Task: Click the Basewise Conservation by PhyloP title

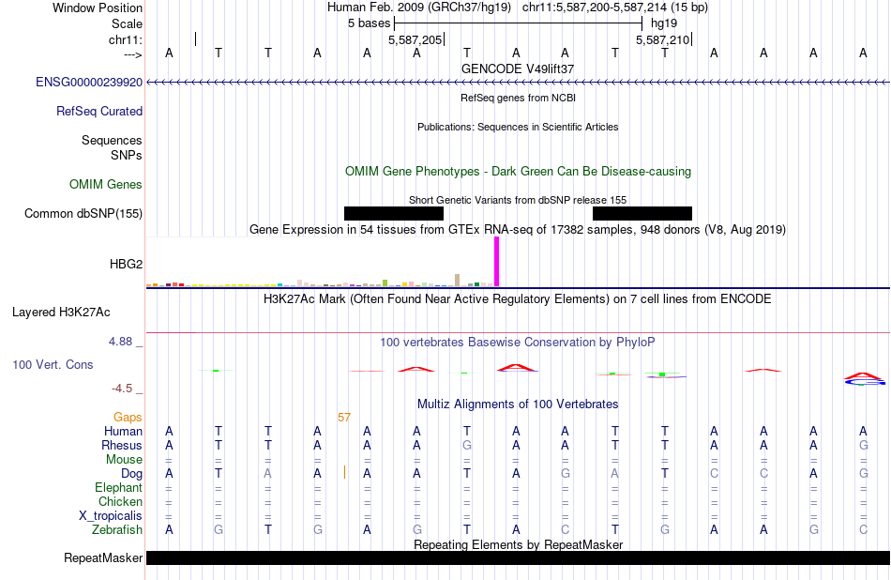Action: pos(518,342)
